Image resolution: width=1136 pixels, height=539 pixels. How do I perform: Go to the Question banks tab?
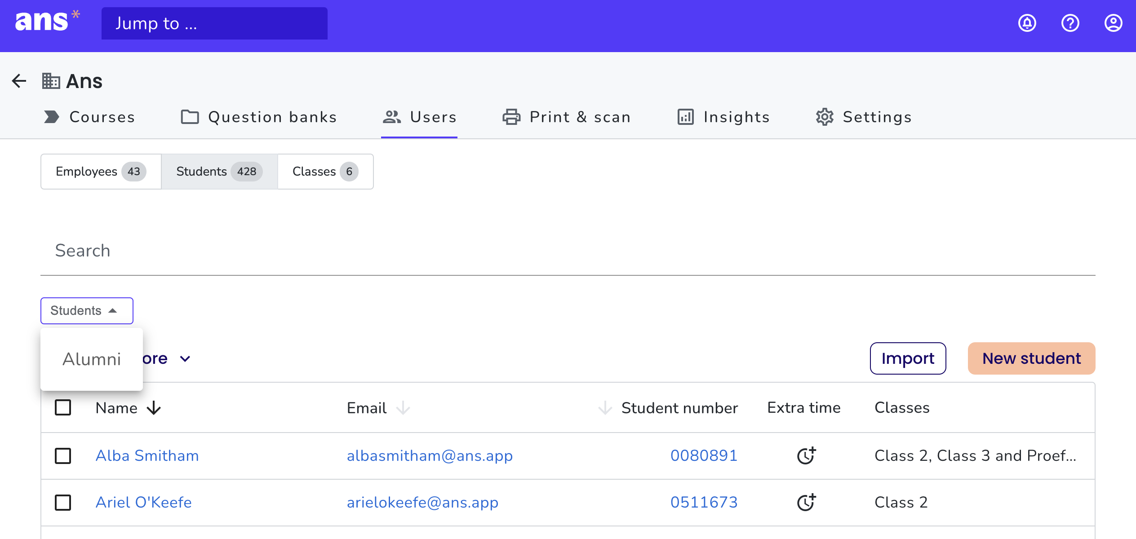tap(259, 117)
